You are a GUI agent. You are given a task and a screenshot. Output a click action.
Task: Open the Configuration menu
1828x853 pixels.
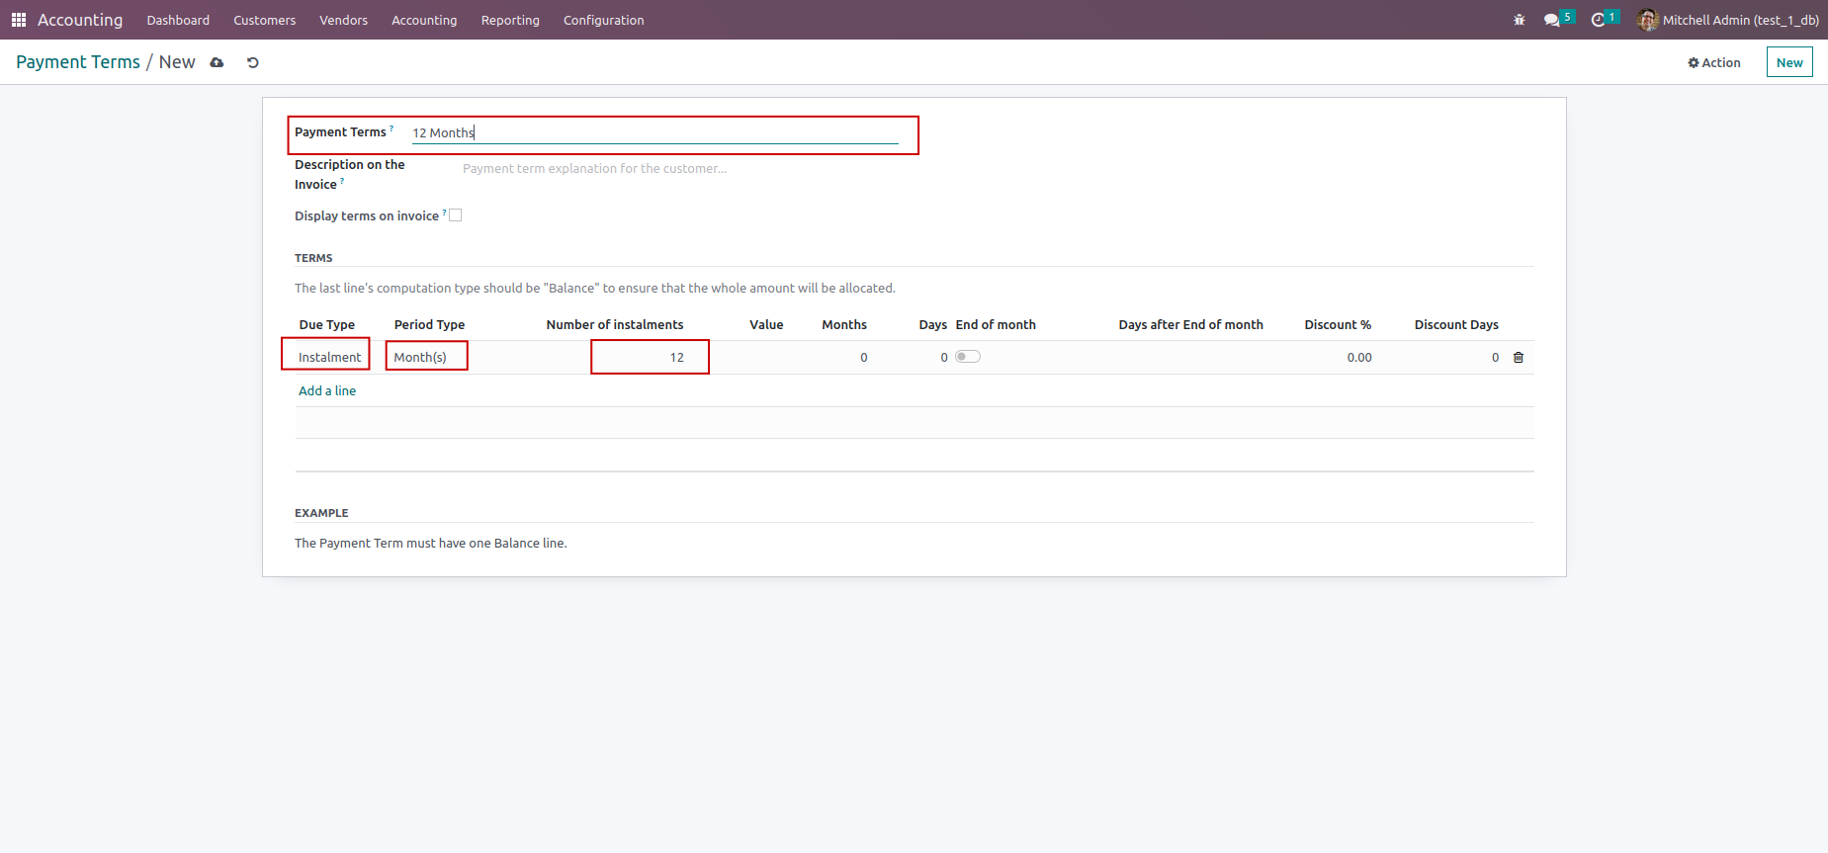604,20
